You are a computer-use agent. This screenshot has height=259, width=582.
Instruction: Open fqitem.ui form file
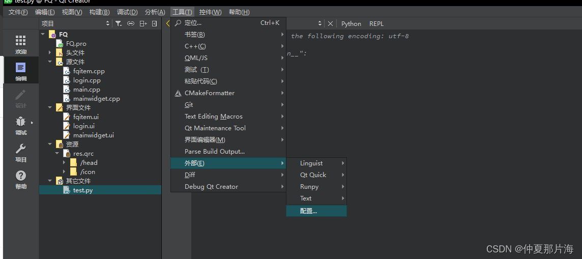tap(86, 117)
